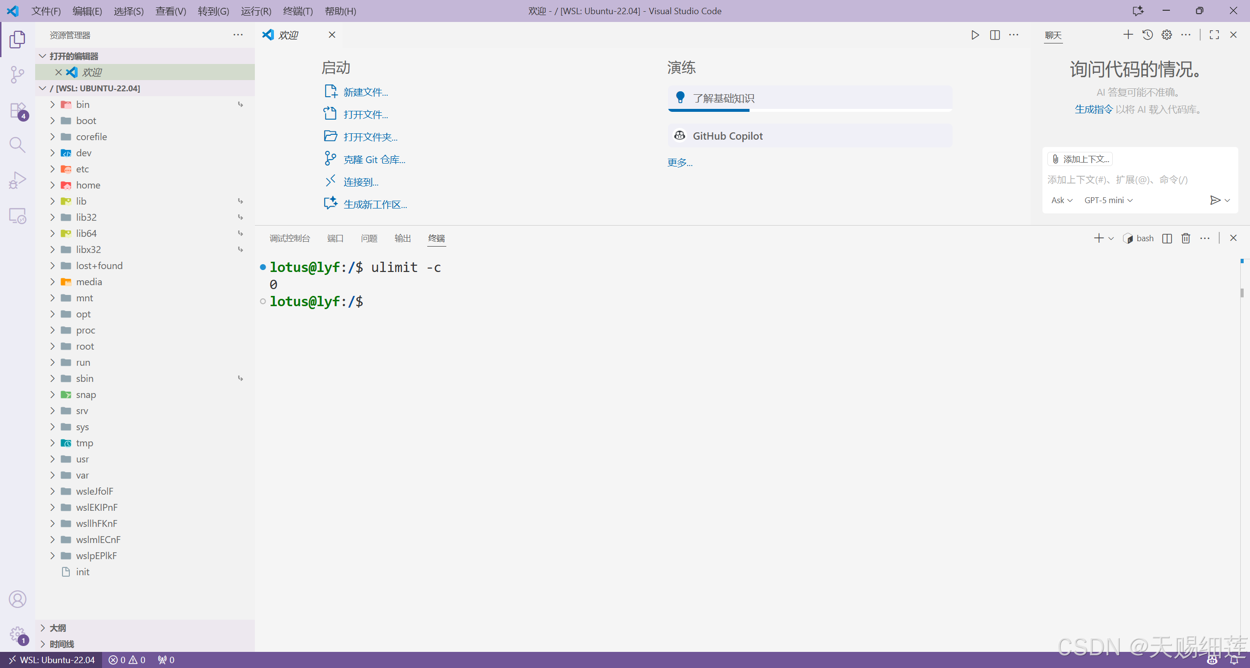This screenshot has height=668, width=1250.
Task: Toggle chat panel maximized size
Action: tap(1214, 35)
